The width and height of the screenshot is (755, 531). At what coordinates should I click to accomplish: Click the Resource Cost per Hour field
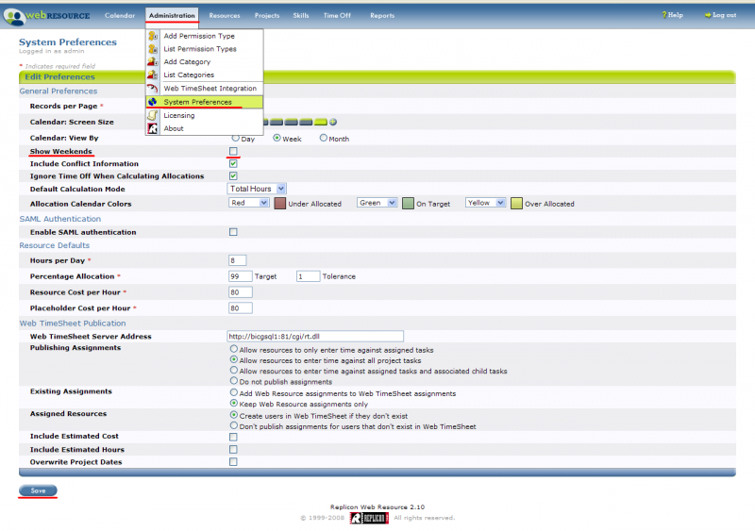pyautogui.click(x=241, y=292)
